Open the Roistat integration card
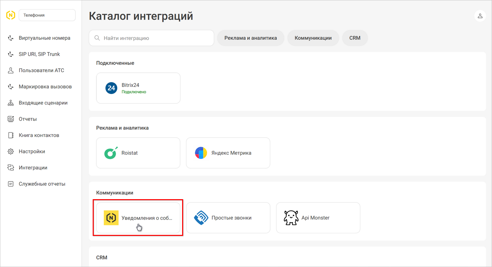Viewport: 492px width, 267px height. (x=138, y=153)
